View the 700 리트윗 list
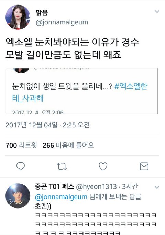The image size is (165, 235). 21,145
